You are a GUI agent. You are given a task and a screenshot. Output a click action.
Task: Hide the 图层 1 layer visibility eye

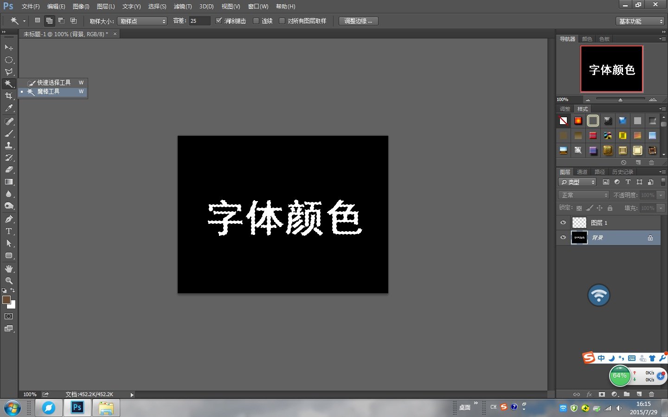(x=563, y=222)
